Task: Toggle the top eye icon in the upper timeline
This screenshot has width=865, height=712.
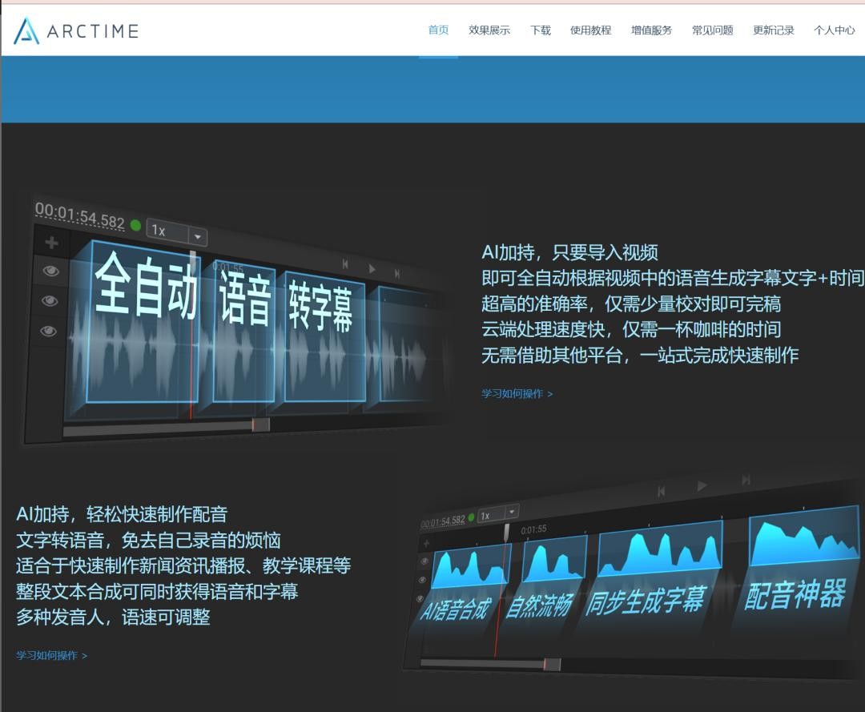Action: click(x=50, y=272)
